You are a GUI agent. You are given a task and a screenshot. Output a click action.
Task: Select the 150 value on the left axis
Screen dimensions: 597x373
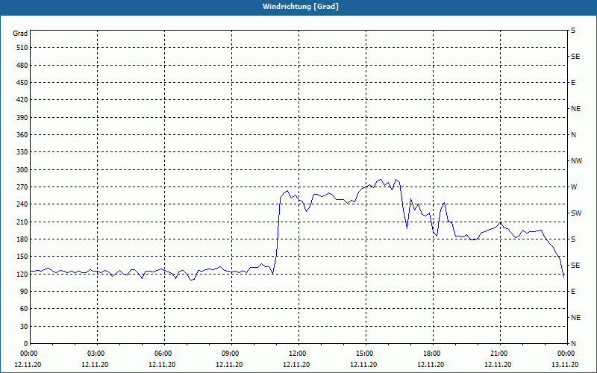click(x=22, y=257)
